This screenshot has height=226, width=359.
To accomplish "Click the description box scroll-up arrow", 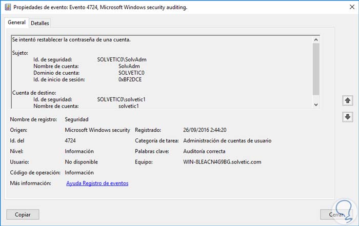I will (x=316, y=39).
